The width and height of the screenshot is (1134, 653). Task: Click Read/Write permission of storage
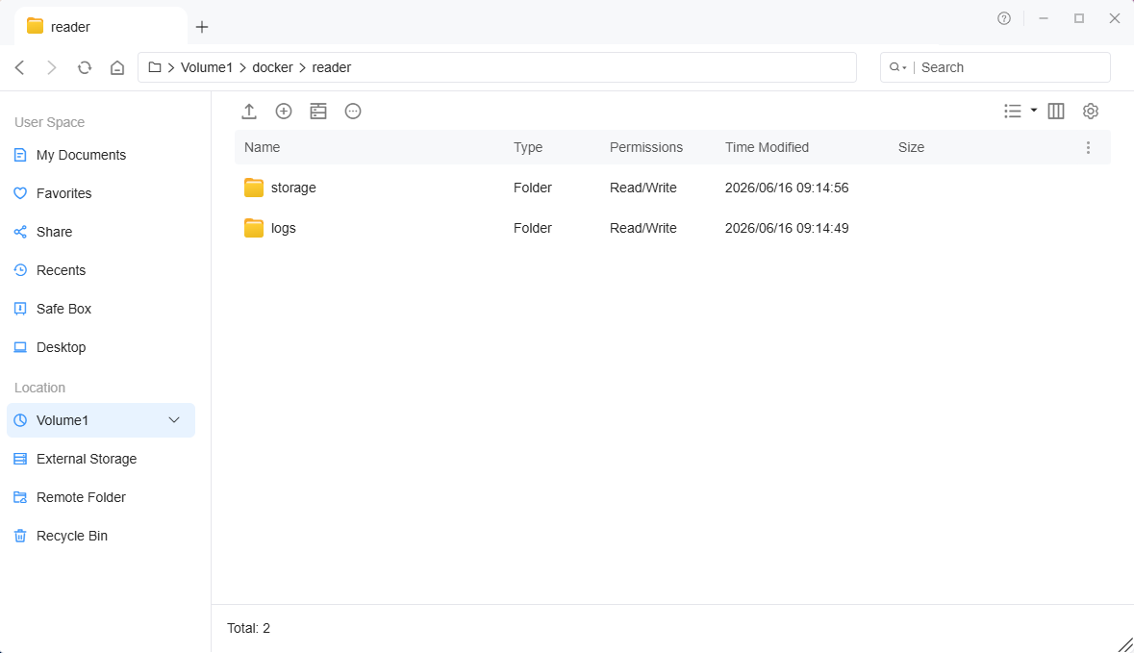click(643, 188)
